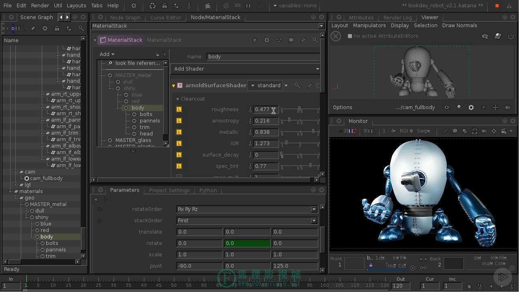Screen dimensions: 519x292
Task: Open the MaterialStack node gear settings icon
Action: (266, 40)
